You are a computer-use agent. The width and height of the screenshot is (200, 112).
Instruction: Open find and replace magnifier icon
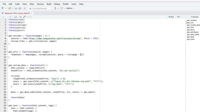pyautogui.click(x=20, y=17)
